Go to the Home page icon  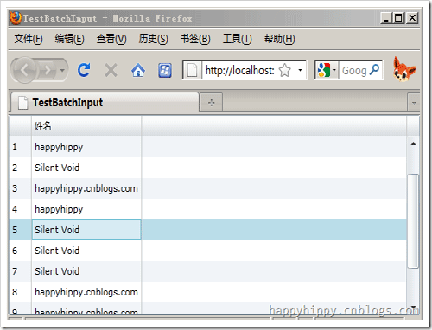pyautogui.click(x=138, y=70)
